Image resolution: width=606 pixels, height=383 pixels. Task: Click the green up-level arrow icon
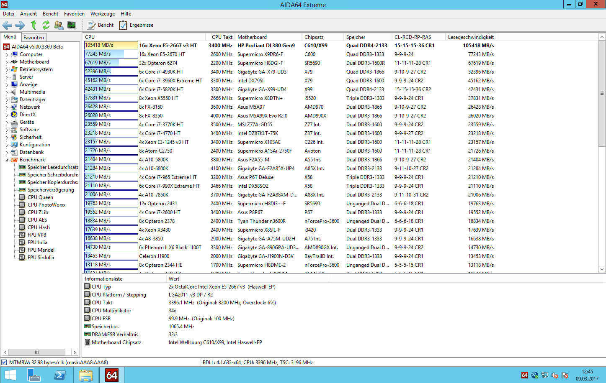coord(34,25)
